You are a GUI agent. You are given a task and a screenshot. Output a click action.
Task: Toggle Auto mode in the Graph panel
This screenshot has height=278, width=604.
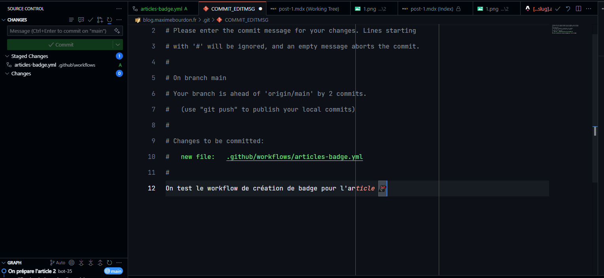(57, 263)
